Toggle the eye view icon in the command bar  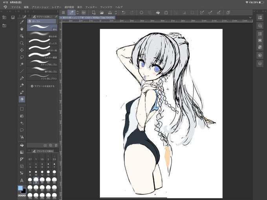tap(84, 13)
